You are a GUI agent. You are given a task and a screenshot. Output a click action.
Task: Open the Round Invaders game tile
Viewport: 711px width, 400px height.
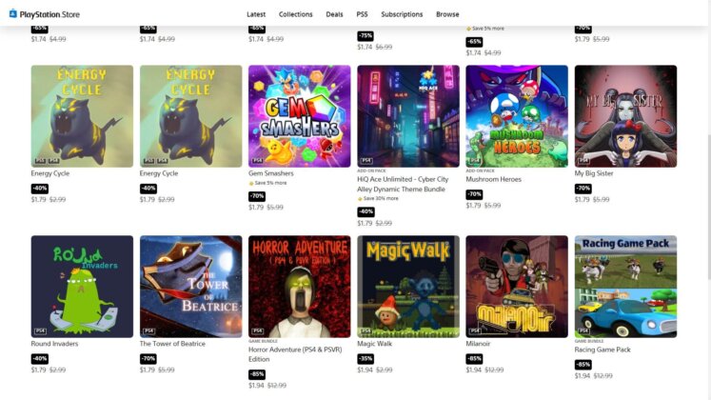pyautogui.click(x=82, y=287)
